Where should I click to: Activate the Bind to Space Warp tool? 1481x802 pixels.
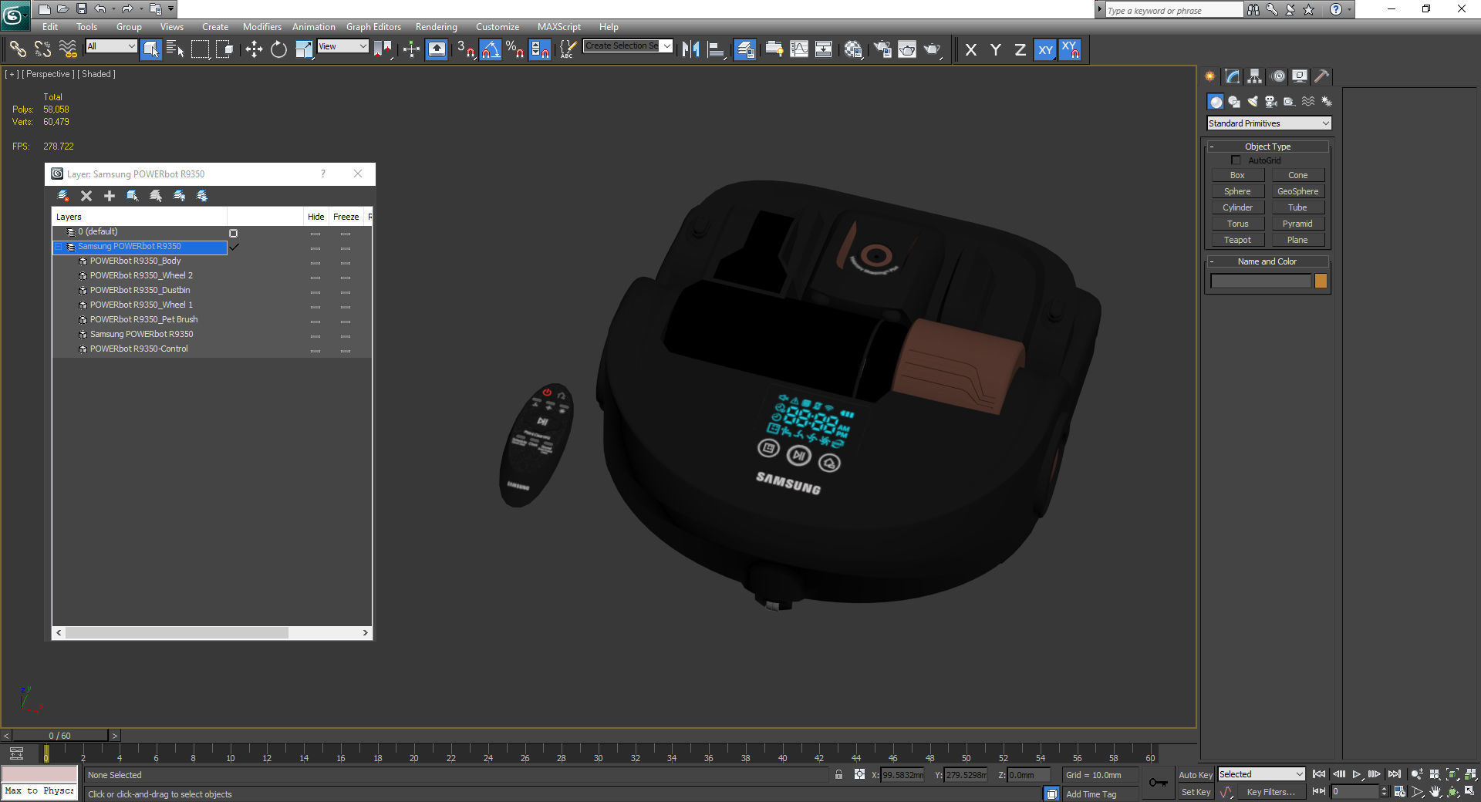pyautogui.click(x=68, y=49)
